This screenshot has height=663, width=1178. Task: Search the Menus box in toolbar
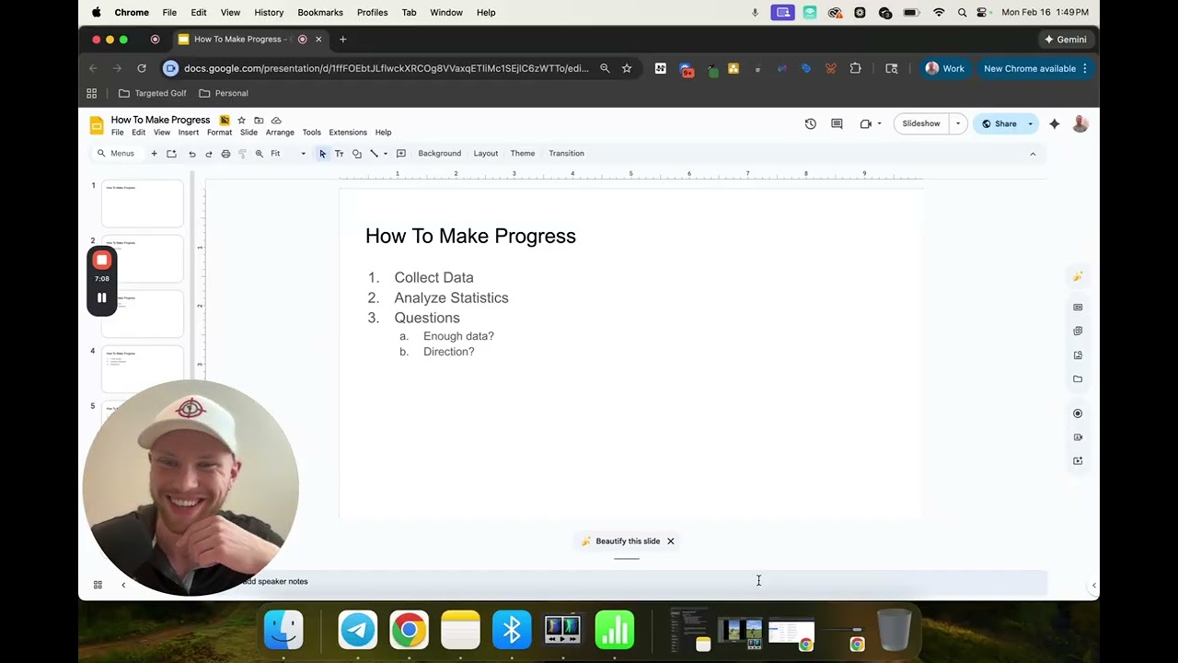coord(117,154)
